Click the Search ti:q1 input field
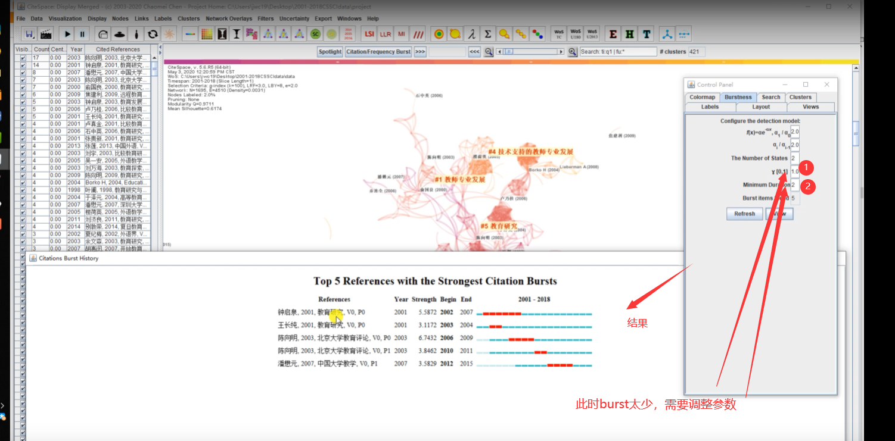 (x=618, y=52)
